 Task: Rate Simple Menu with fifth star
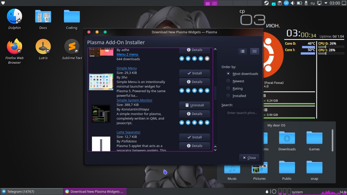207,90
